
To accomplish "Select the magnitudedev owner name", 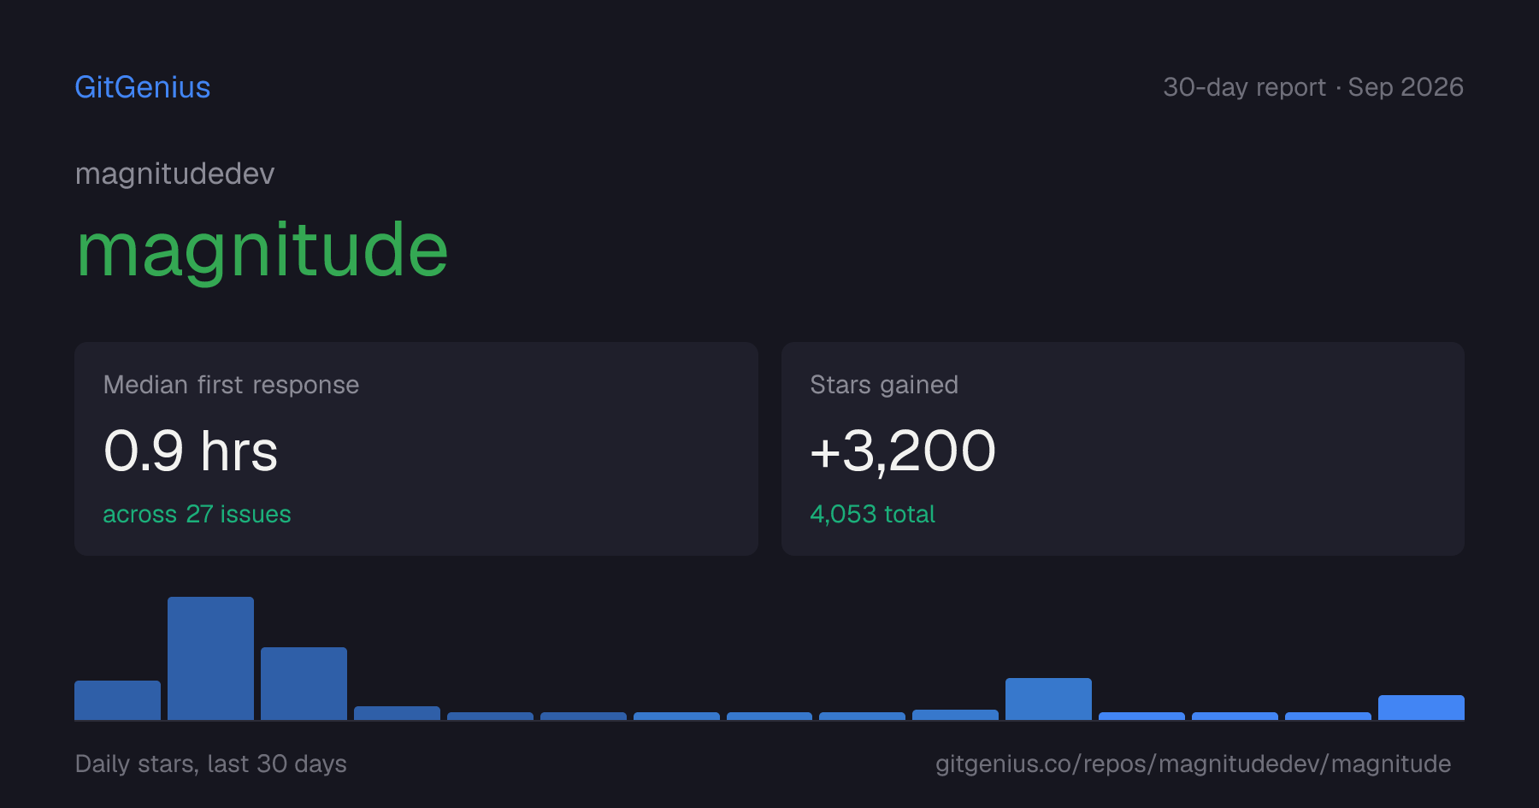I will [x=174, y=174].
